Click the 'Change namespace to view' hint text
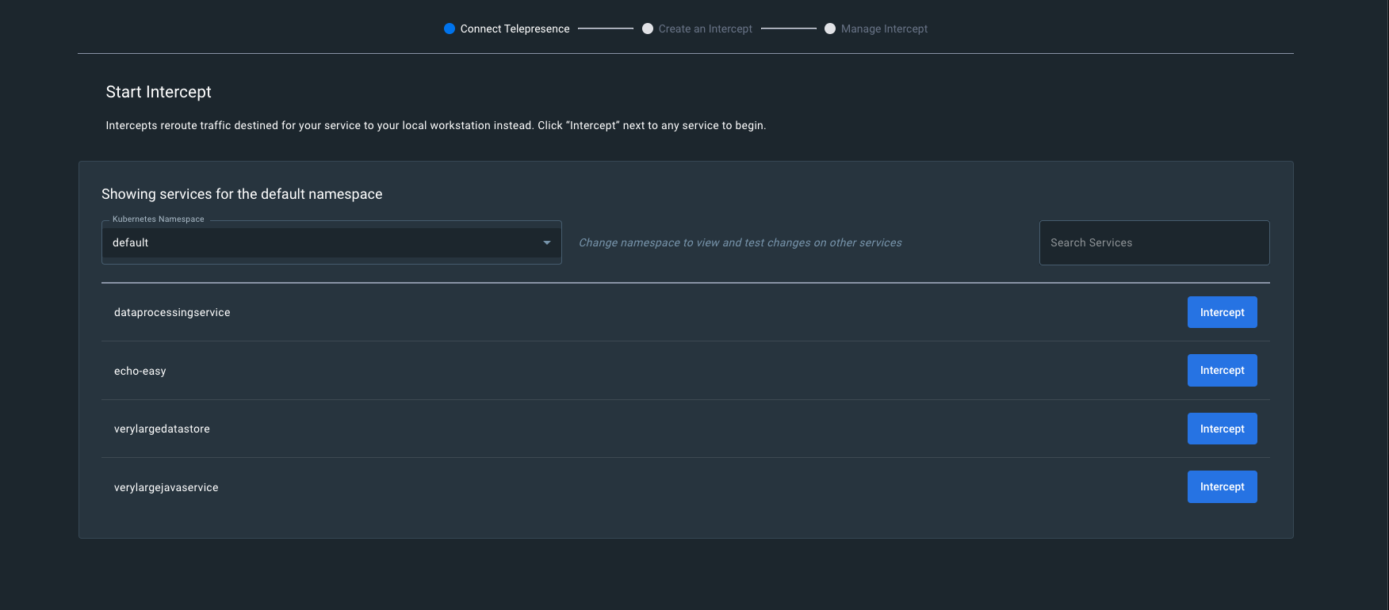 click(740, 242)
